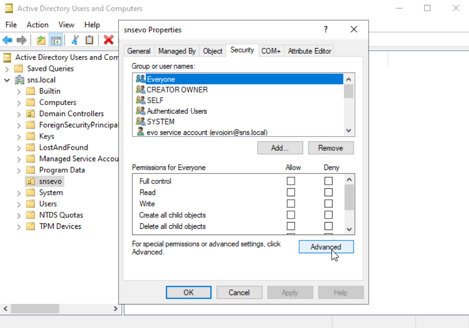
Task: Click the Forward arrow toolbar icon
Action: 21,40
